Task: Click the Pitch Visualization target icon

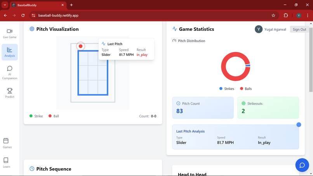Action: pyautogui.click(x=32, y=29)
